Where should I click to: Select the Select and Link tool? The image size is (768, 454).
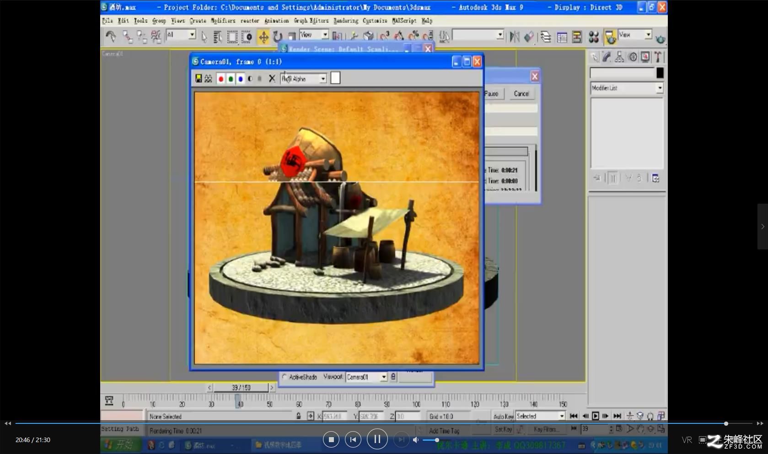click(127, 37)
